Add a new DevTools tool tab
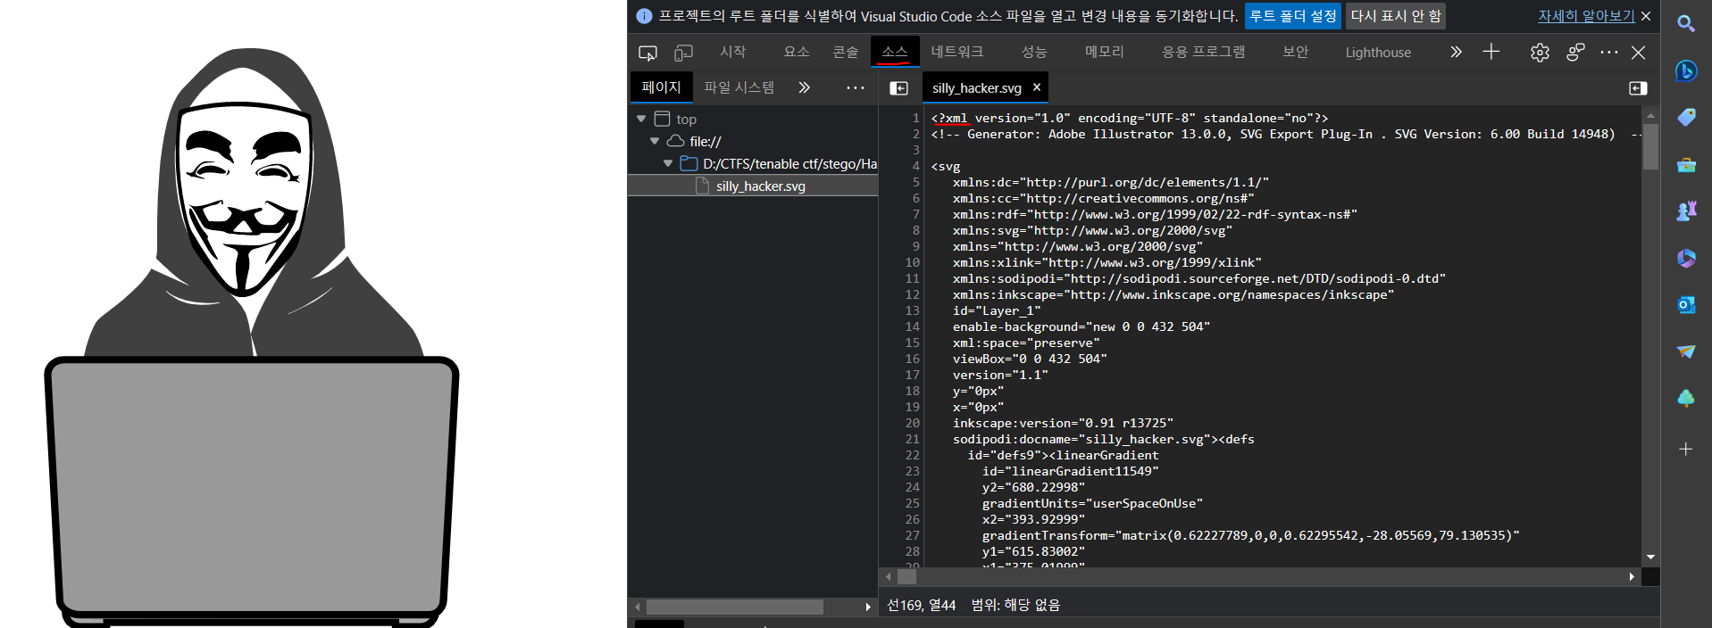The width and height of the screenshot is (1712, 628). coord(1491,52)
